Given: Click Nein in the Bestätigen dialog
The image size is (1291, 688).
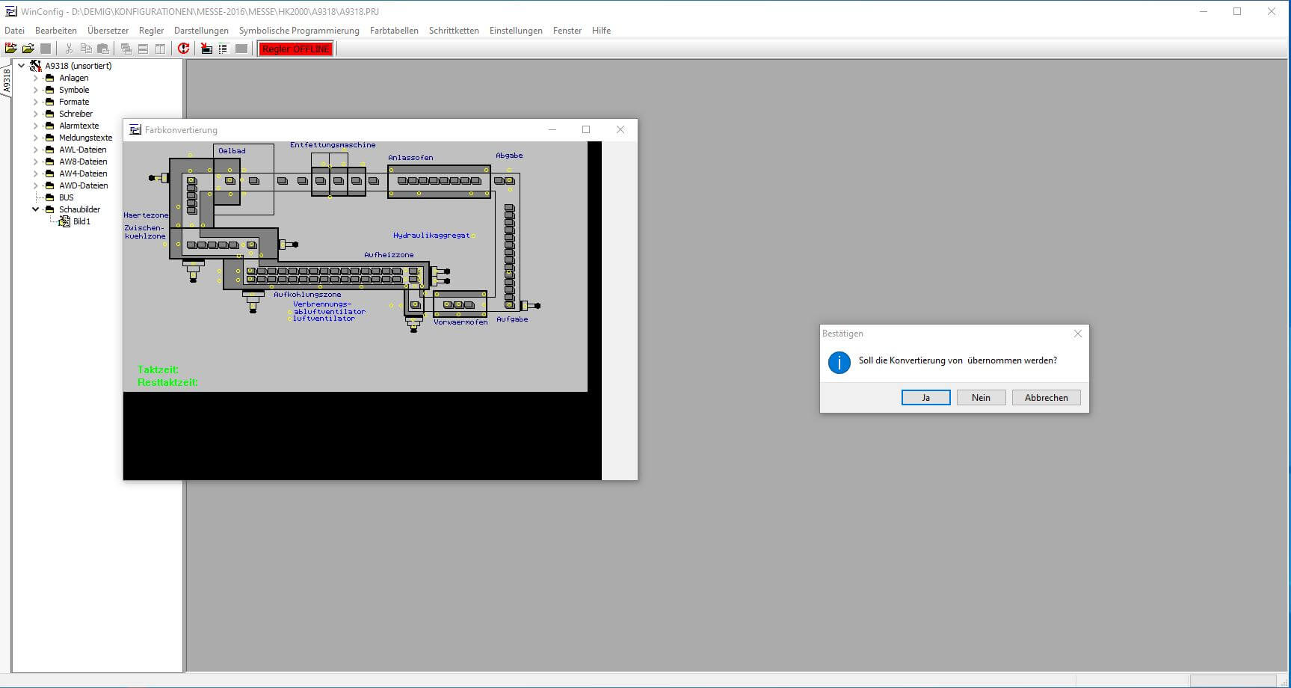Looking at the screenshot, I should 981,398.
